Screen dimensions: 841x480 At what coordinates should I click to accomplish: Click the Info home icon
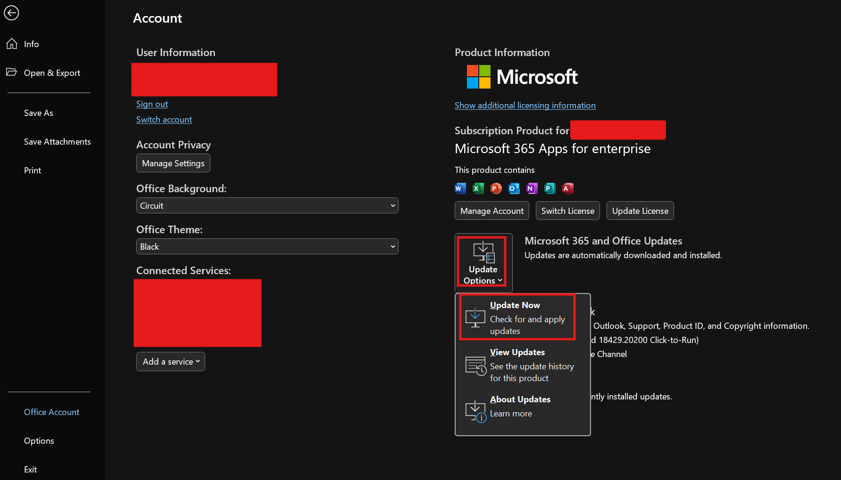[12, 44]
